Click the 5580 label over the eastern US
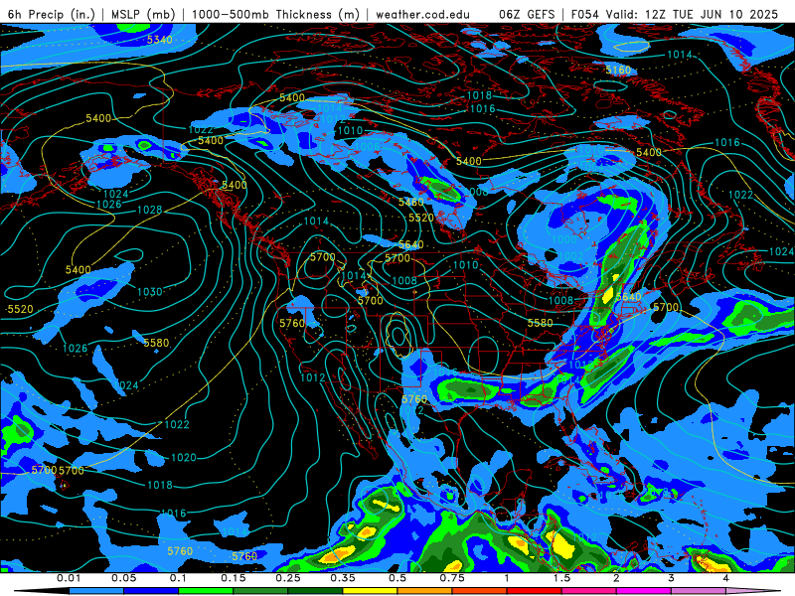The width and height of the screenshot is (795, 596). tap(540, 323)
